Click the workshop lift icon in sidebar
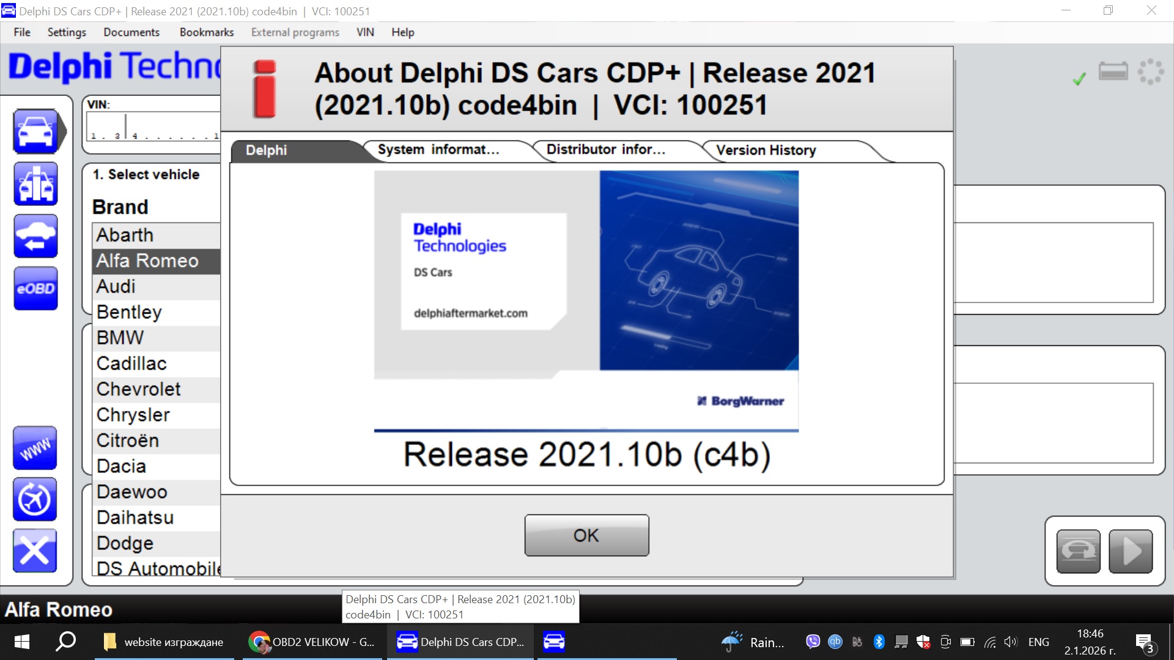 (x=35, y=183)
